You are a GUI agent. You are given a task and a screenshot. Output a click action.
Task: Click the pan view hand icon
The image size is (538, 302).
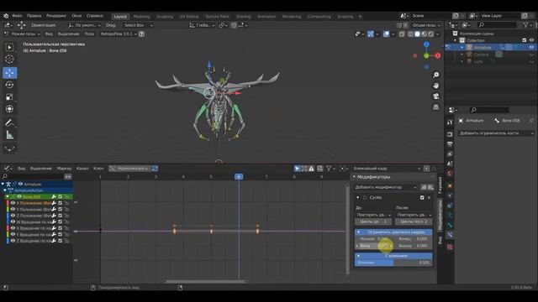435,86
